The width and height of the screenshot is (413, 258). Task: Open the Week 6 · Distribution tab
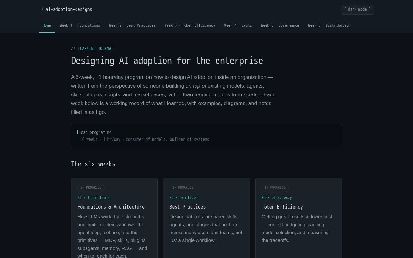tap(329, 25)
